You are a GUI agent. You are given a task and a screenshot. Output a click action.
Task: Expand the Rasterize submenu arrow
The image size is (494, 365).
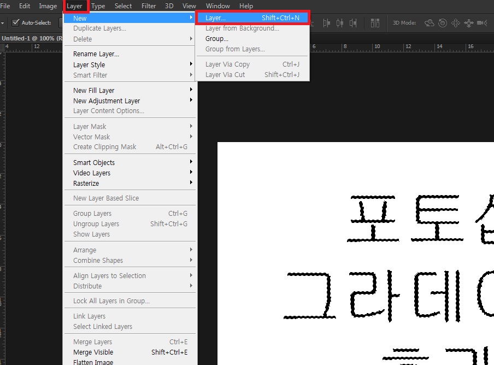click(191, 182)
